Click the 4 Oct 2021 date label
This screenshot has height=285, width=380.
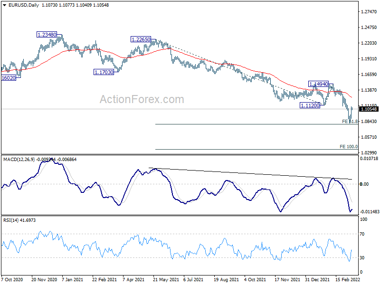coord(255,279)
